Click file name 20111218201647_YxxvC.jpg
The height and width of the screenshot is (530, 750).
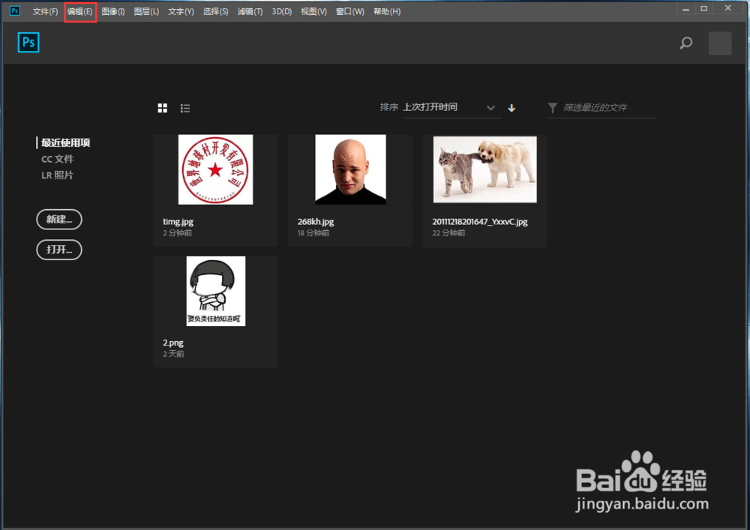point(480,222)
